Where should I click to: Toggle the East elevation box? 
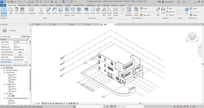click(x=10, y=100)
